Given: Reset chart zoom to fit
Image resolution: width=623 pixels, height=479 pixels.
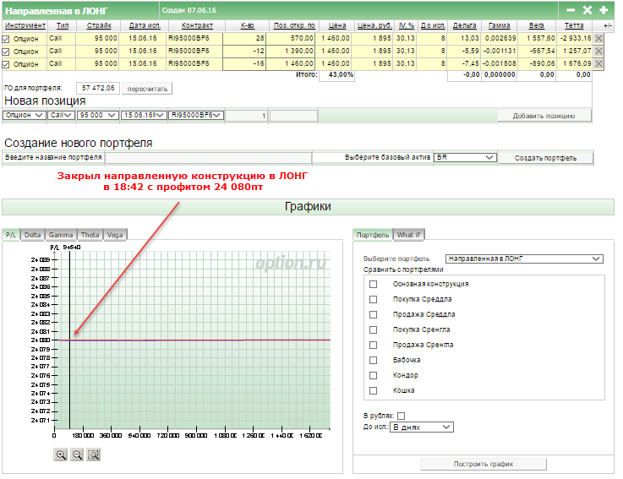Looking at the screenshot, I should [x=93, y=455].
